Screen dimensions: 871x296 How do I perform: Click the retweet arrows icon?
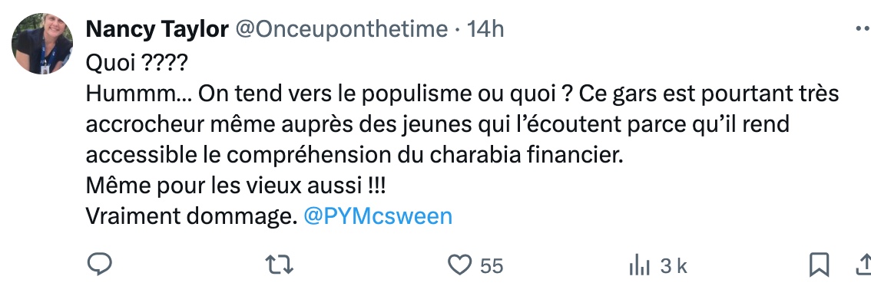(280, 265)
